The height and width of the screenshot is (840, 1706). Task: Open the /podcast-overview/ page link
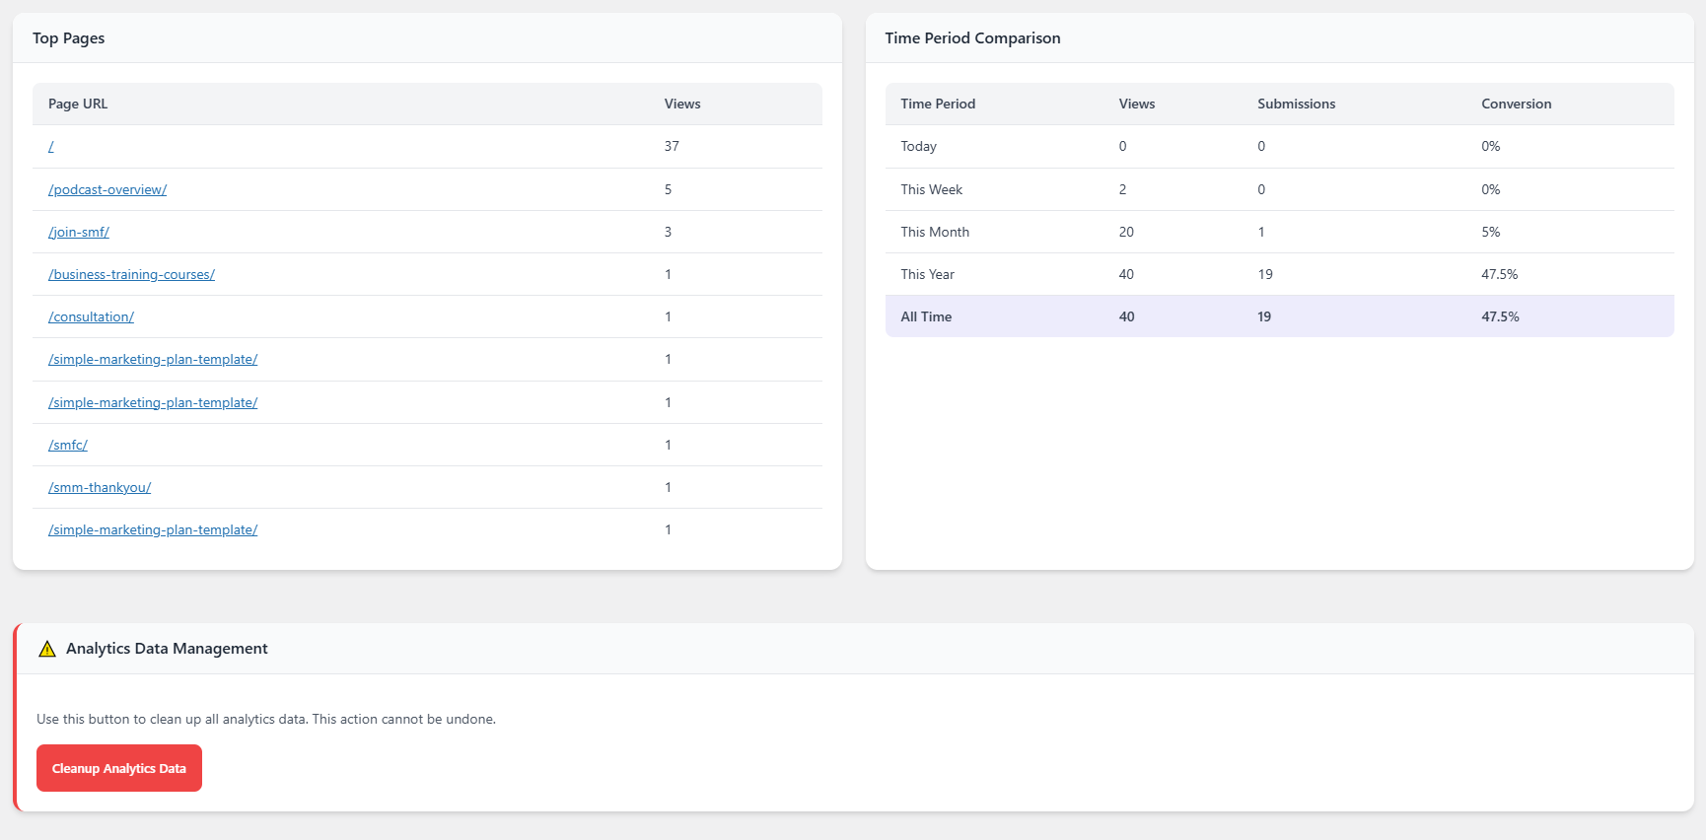(x=107, y=189)
